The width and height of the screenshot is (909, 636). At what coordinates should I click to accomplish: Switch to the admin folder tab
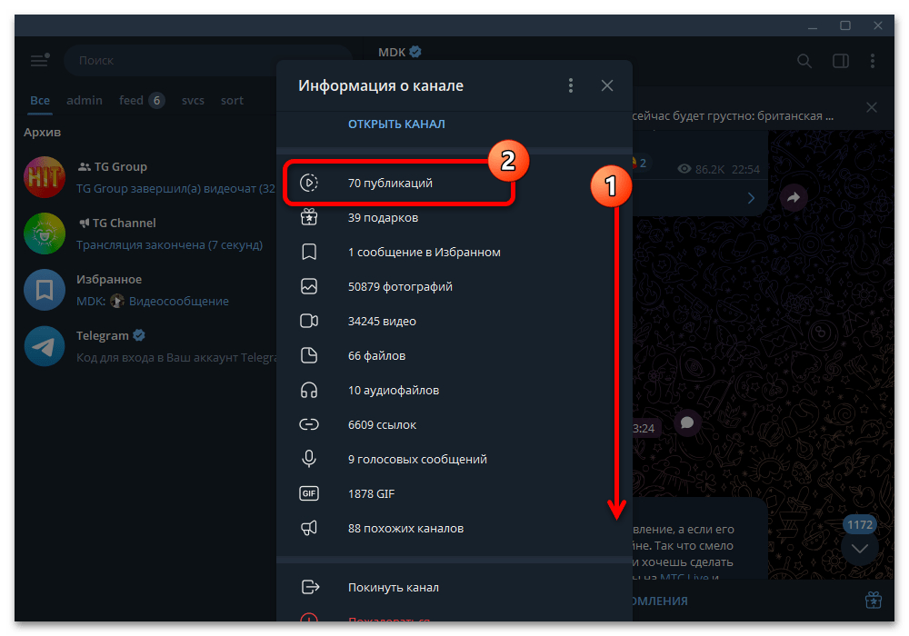84,100
